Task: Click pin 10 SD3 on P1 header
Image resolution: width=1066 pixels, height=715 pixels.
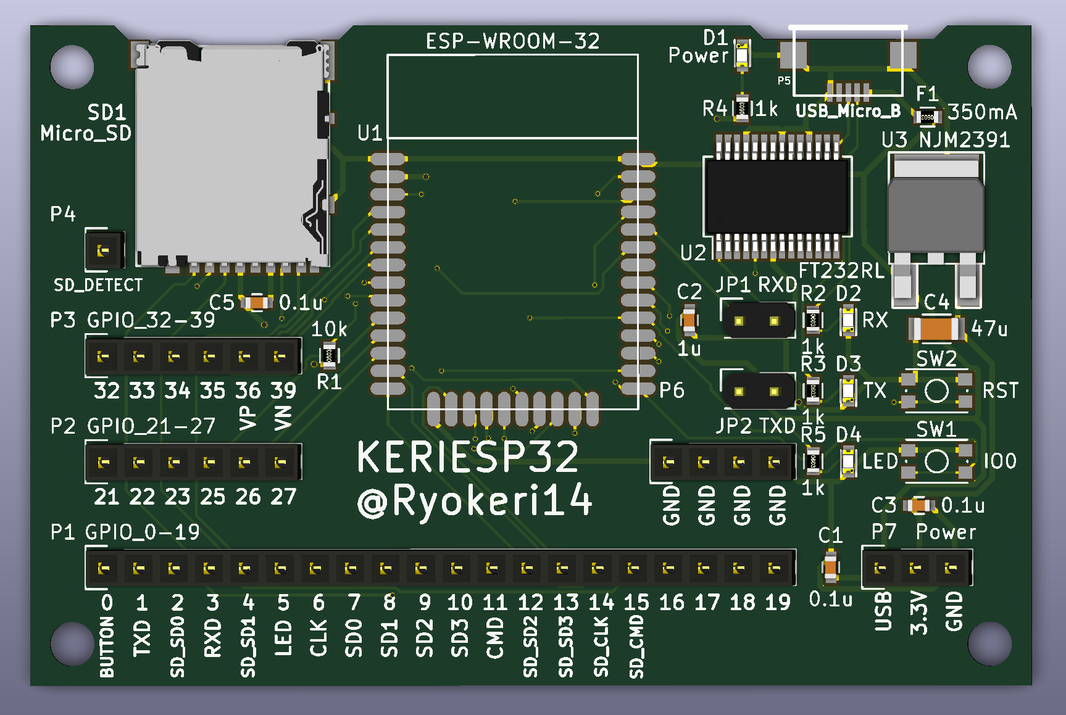Action: [457, 568]
